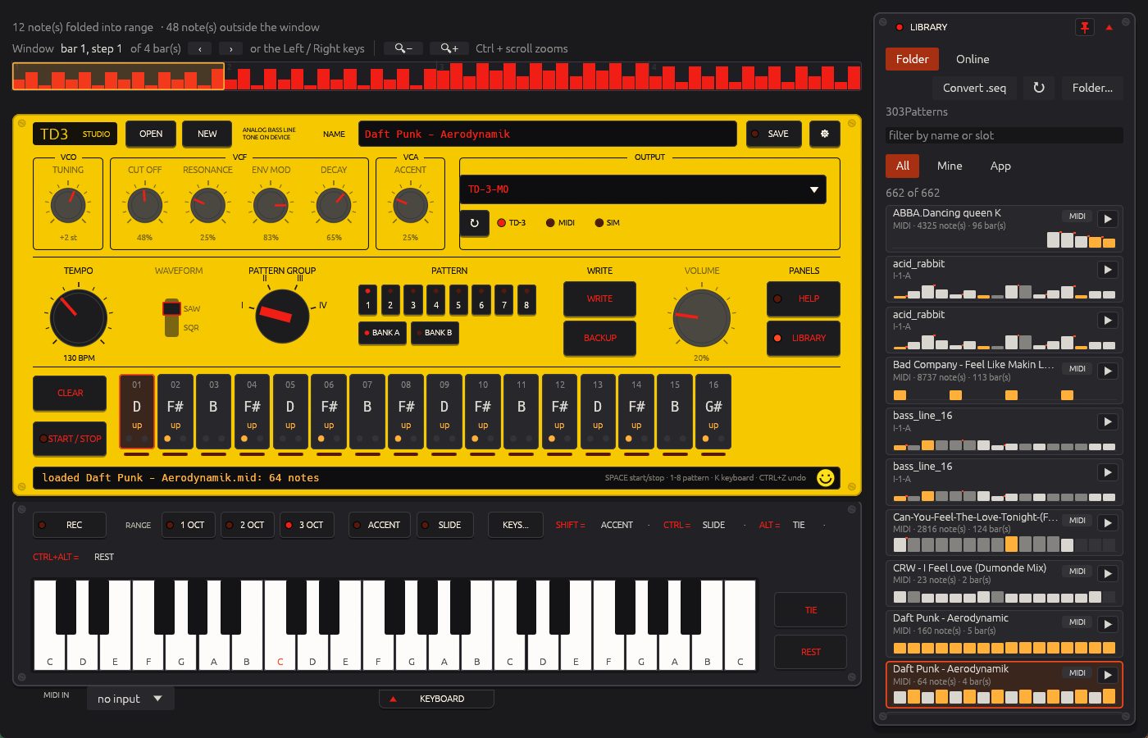Select BANK B
The height and width of the screenshot is (738, 1148).
pos(435,333)
